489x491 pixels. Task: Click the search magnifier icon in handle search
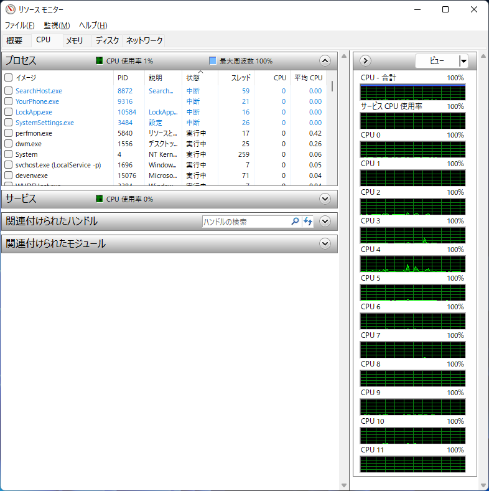(295, 222)
